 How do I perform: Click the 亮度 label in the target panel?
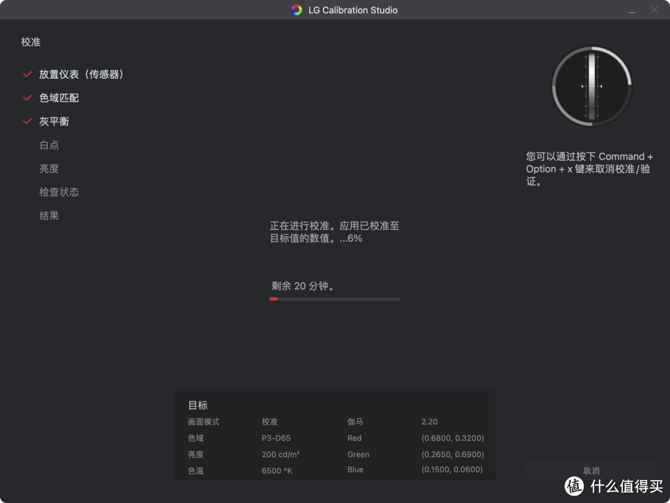195,454
